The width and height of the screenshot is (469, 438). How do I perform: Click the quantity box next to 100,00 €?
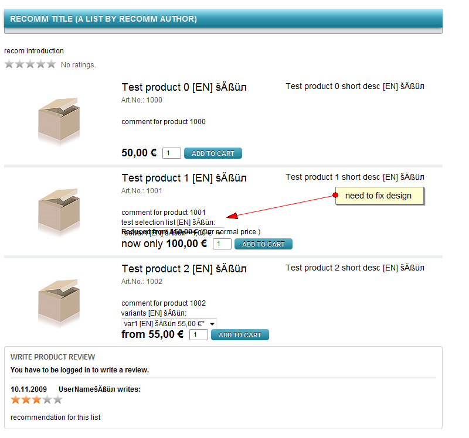pos(222,244)
